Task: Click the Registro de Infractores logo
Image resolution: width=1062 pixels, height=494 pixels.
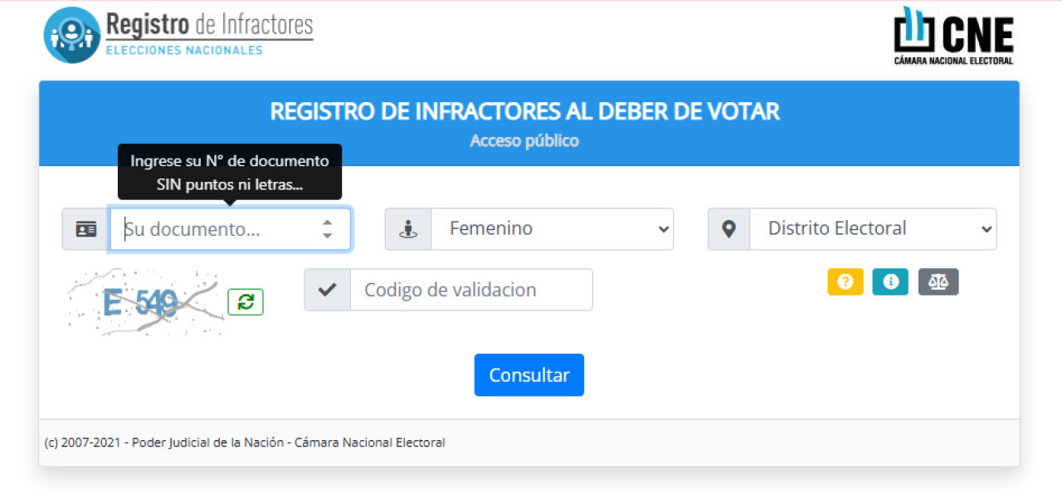Action: coord(179,35)
